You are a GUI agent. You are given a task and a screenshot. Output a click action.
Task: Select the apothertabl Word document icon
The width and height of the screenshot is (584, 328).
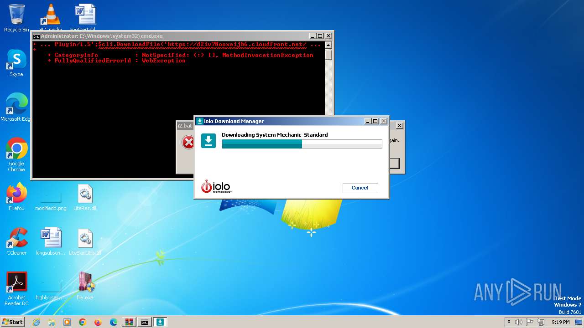85,18
